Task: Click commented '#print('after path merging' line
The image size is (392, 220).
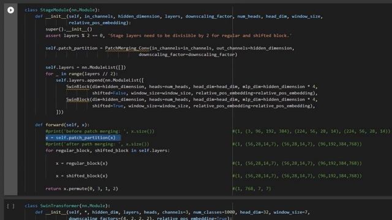Action: (x=97, y=144)
